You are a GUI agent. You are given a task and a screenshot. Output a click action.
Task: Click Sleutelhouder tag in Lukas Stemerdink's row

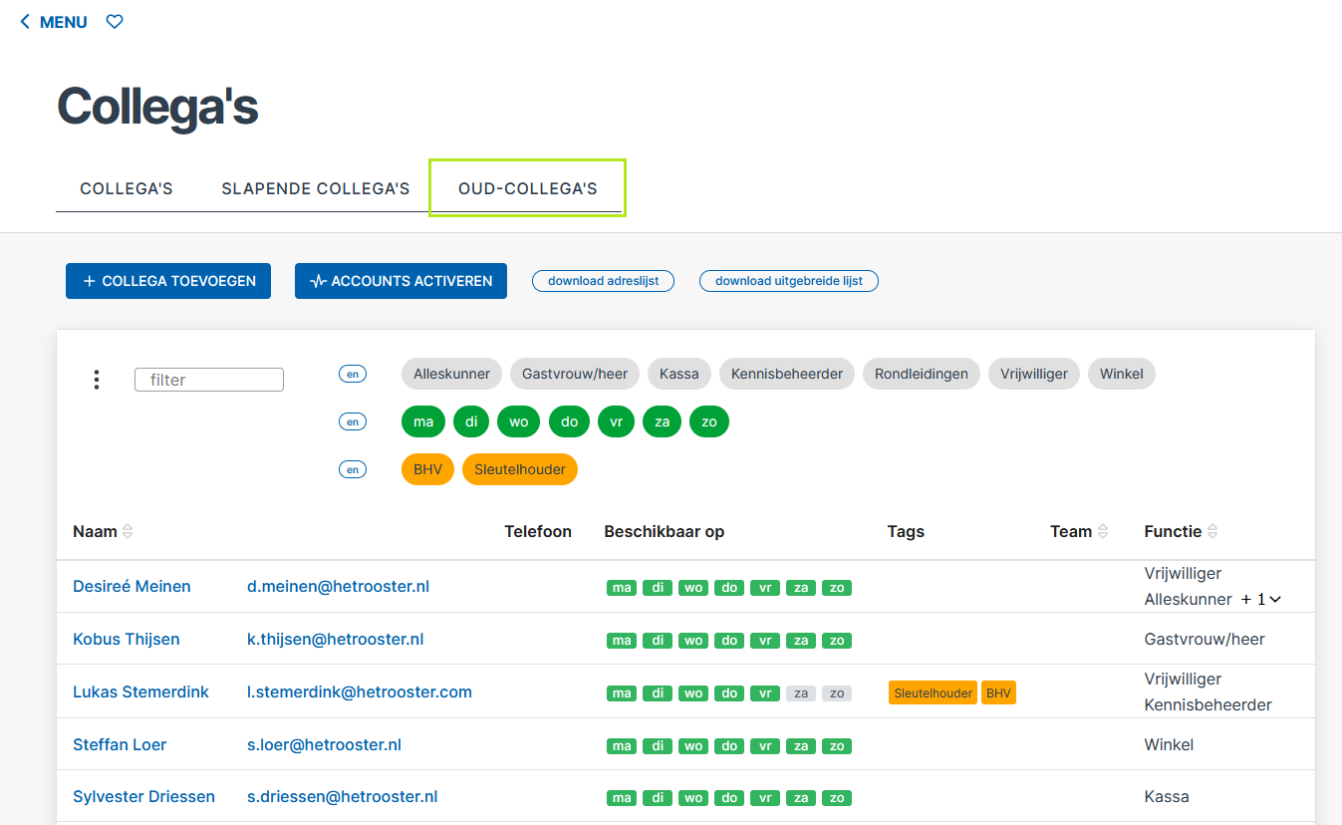pos(934,692)
